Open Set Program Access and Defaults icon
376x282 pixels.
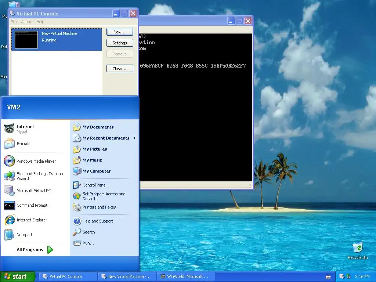(77, 196)
